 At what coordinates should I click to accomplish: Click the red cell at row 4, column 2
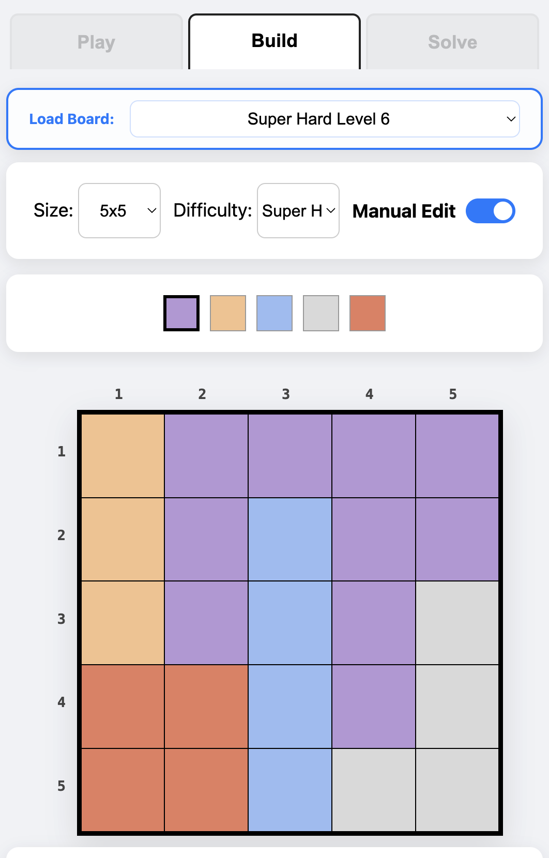206,707
